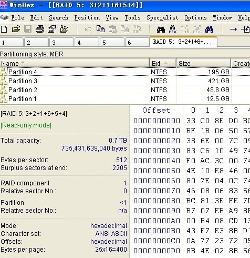This screenshot has width=250, height=258.
Task: Click the Print toolbar icon
Action: [x=40, y=29]
